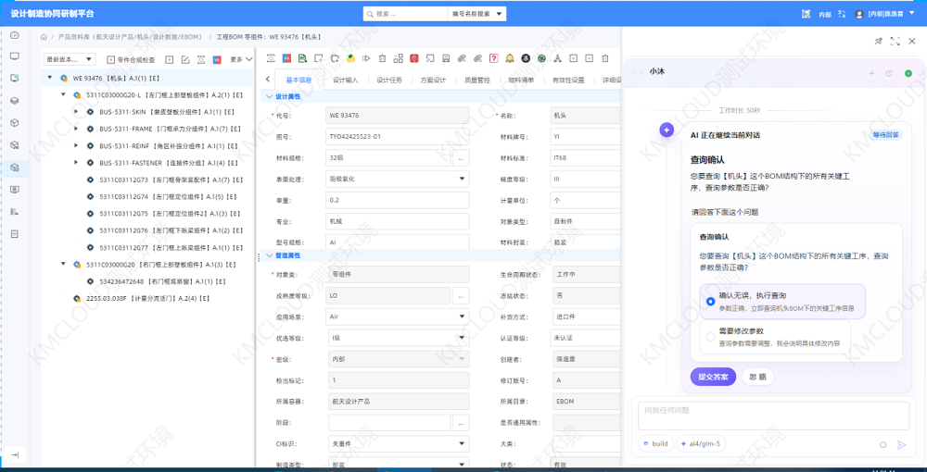Expand the BUS-5311-SKIN tree node
Image resolution: width=927 pixels, height=472 pixels.
tap(76, 111)
